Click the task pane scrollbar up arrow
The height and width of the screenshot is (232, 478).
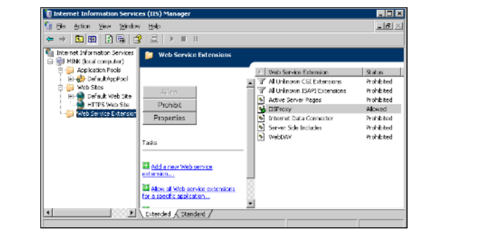(x=250, y=83)
